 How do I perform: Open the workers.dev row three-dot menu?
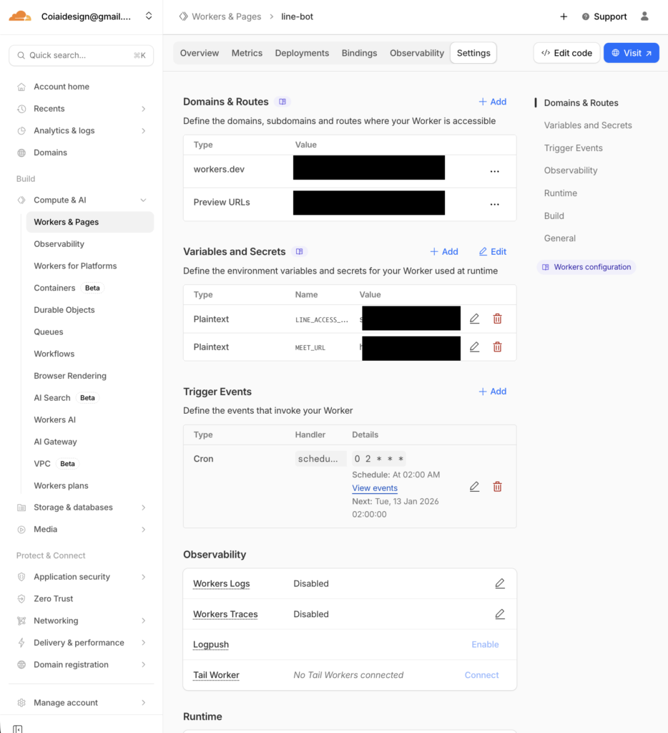tap(494, 172)
